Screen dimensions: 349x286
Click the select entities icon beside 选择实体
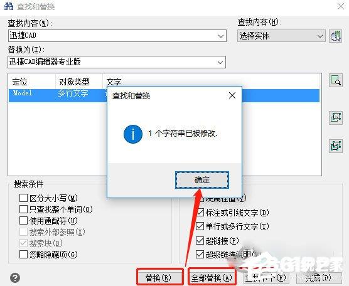tap(336, 36)
